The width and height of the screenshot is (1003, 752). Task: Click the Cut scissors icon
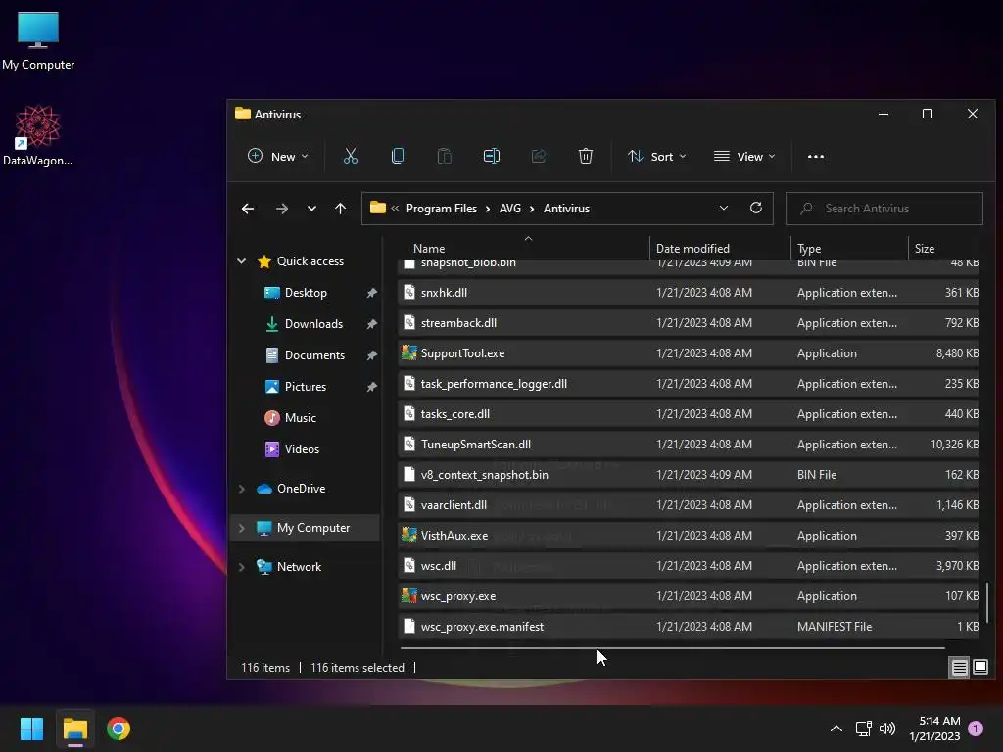(x=351, y=156)
